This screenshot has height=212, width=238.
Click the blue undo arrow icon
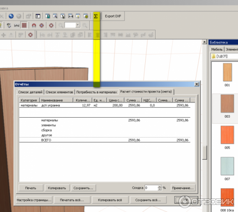(x=11, y=16)
